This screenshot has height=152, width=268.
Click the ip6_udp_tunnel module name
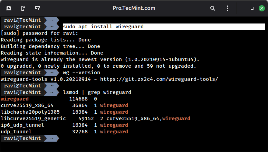click(x=22, y=125)
